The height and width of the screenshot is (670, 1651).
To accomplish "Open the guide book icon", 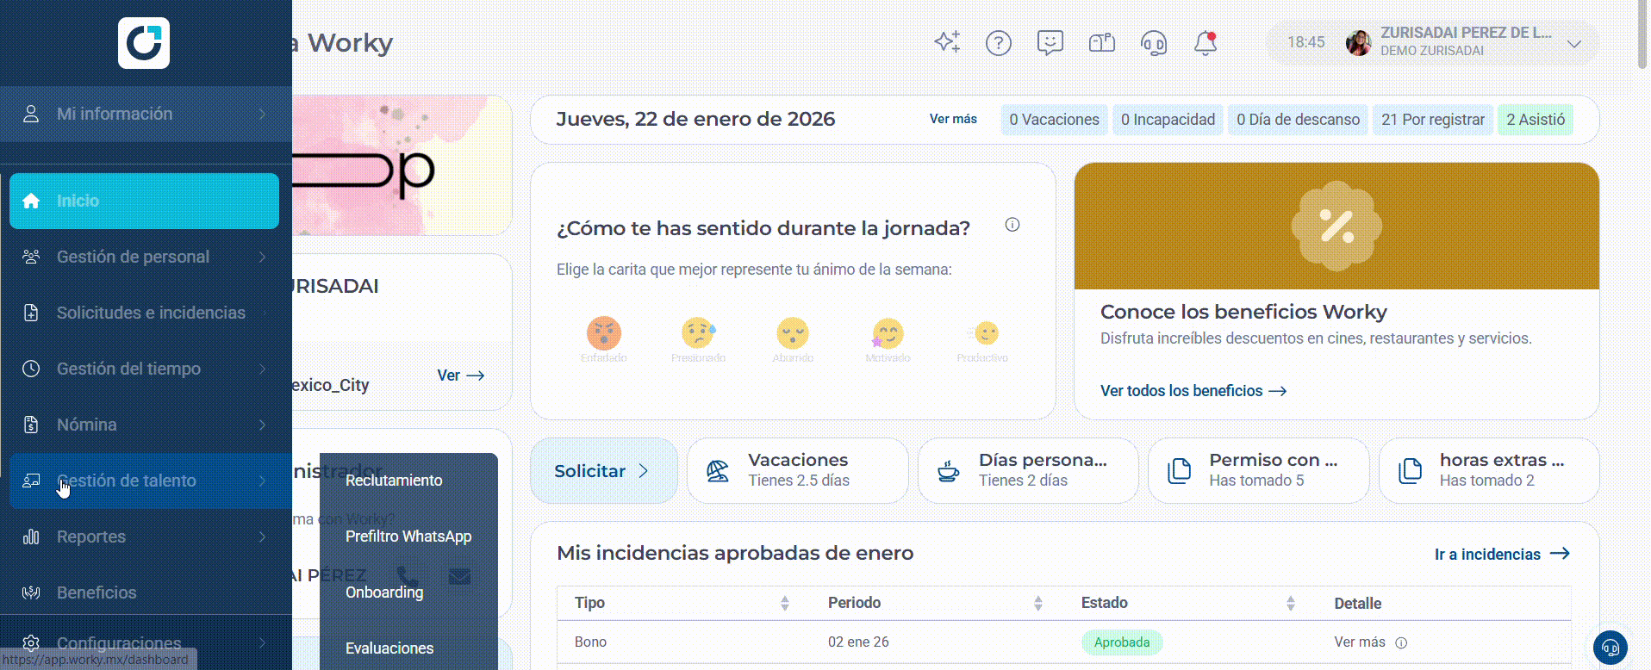I will click(x=1102, y=42).
